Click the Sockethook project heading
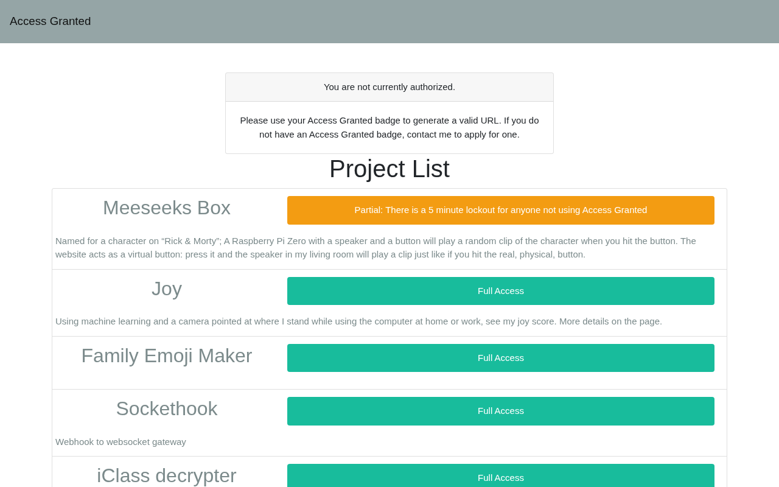 pos(166,408)
